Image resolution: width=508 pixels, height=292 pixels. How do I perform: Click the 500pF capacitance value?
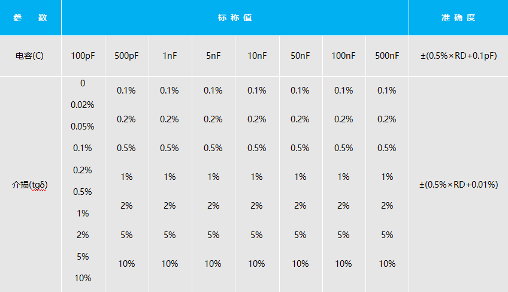[x=126, y=56]
